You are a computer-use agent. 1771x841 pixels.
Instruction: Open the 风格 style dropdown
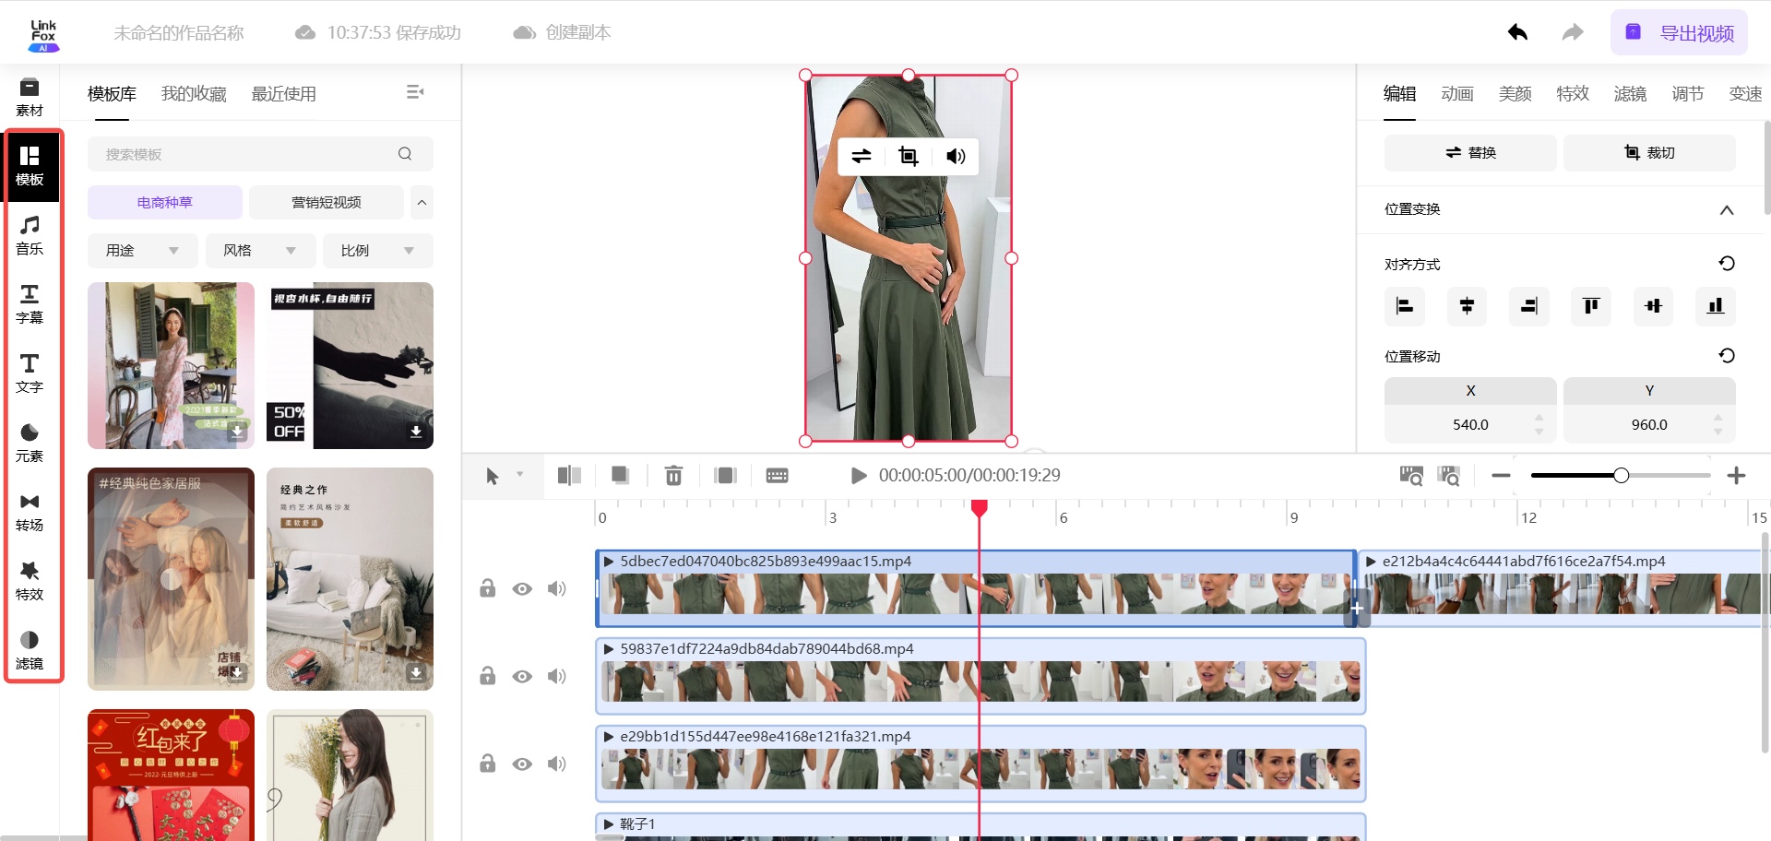260,251
